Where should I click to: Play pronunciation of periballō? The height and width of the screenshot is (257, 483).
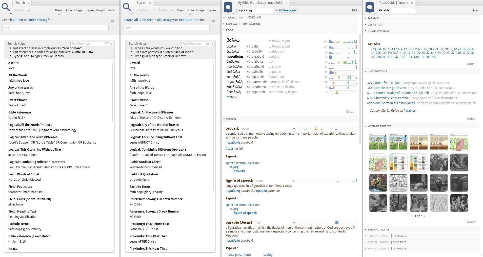click(x=248, y=67)
